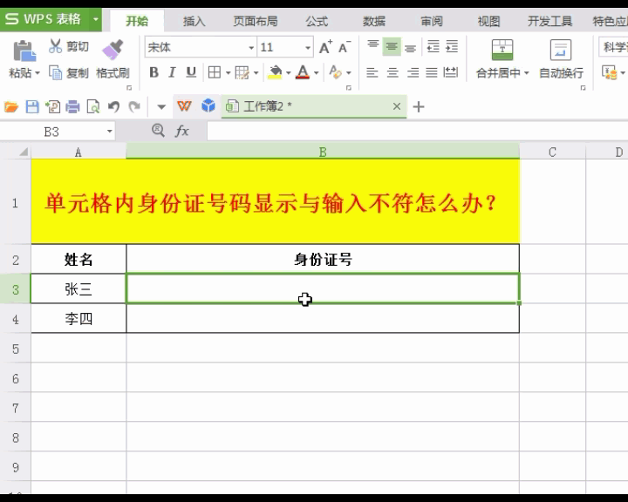Open the font name 宋体 dropdown
This screenshot has width=628, height=502.
[x=251, y=48]
